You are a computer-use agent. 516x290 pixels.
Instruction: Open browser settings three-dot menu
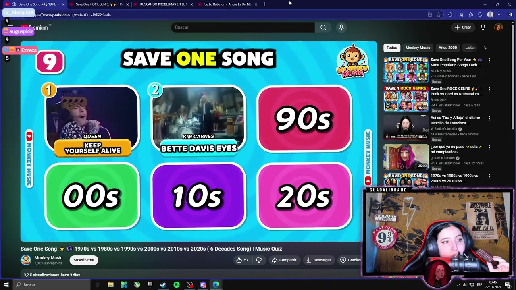coord(500,14)
